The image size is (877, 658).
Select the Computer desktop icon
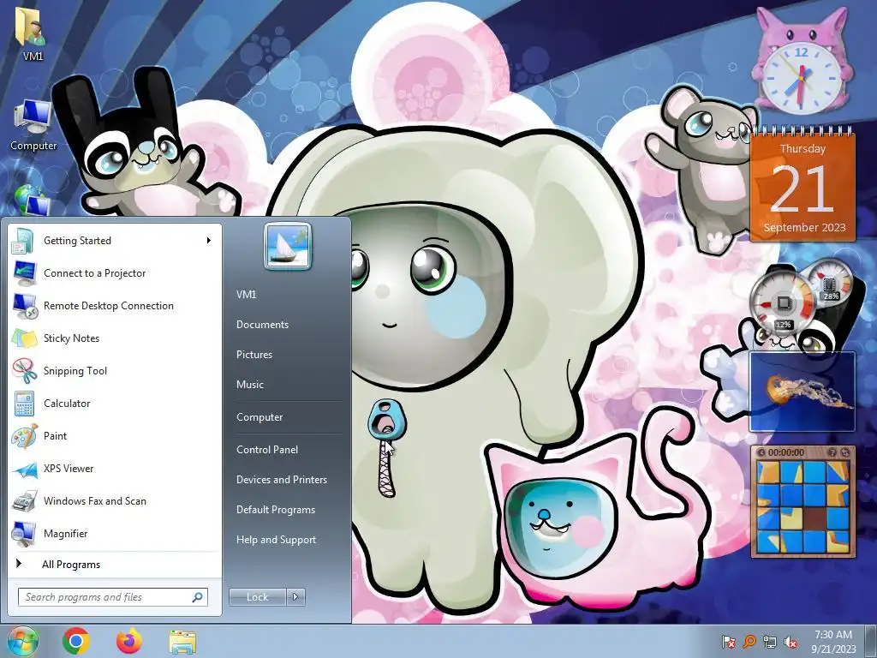click(33, 124)
